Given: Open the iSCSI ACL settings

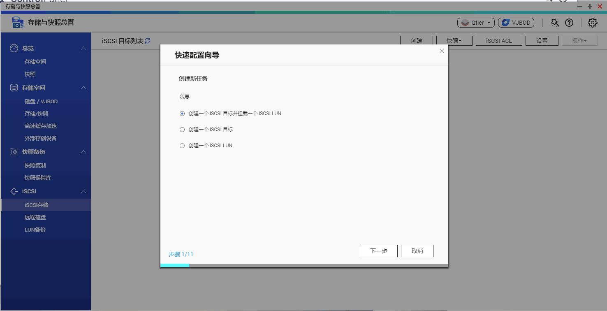Looking at the screenshot, I should pyautogui.click(x=498, y=40).
